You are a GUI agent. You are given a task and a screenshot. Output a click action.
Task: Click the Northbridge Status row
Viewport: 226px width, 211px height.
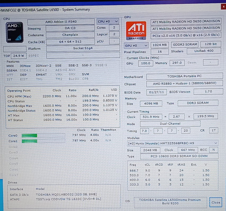[62, 110]
